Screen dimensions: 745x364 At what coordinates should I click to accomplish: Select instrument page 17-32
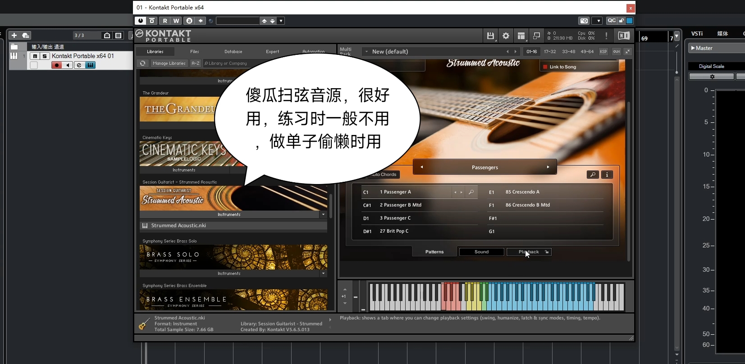550,52
